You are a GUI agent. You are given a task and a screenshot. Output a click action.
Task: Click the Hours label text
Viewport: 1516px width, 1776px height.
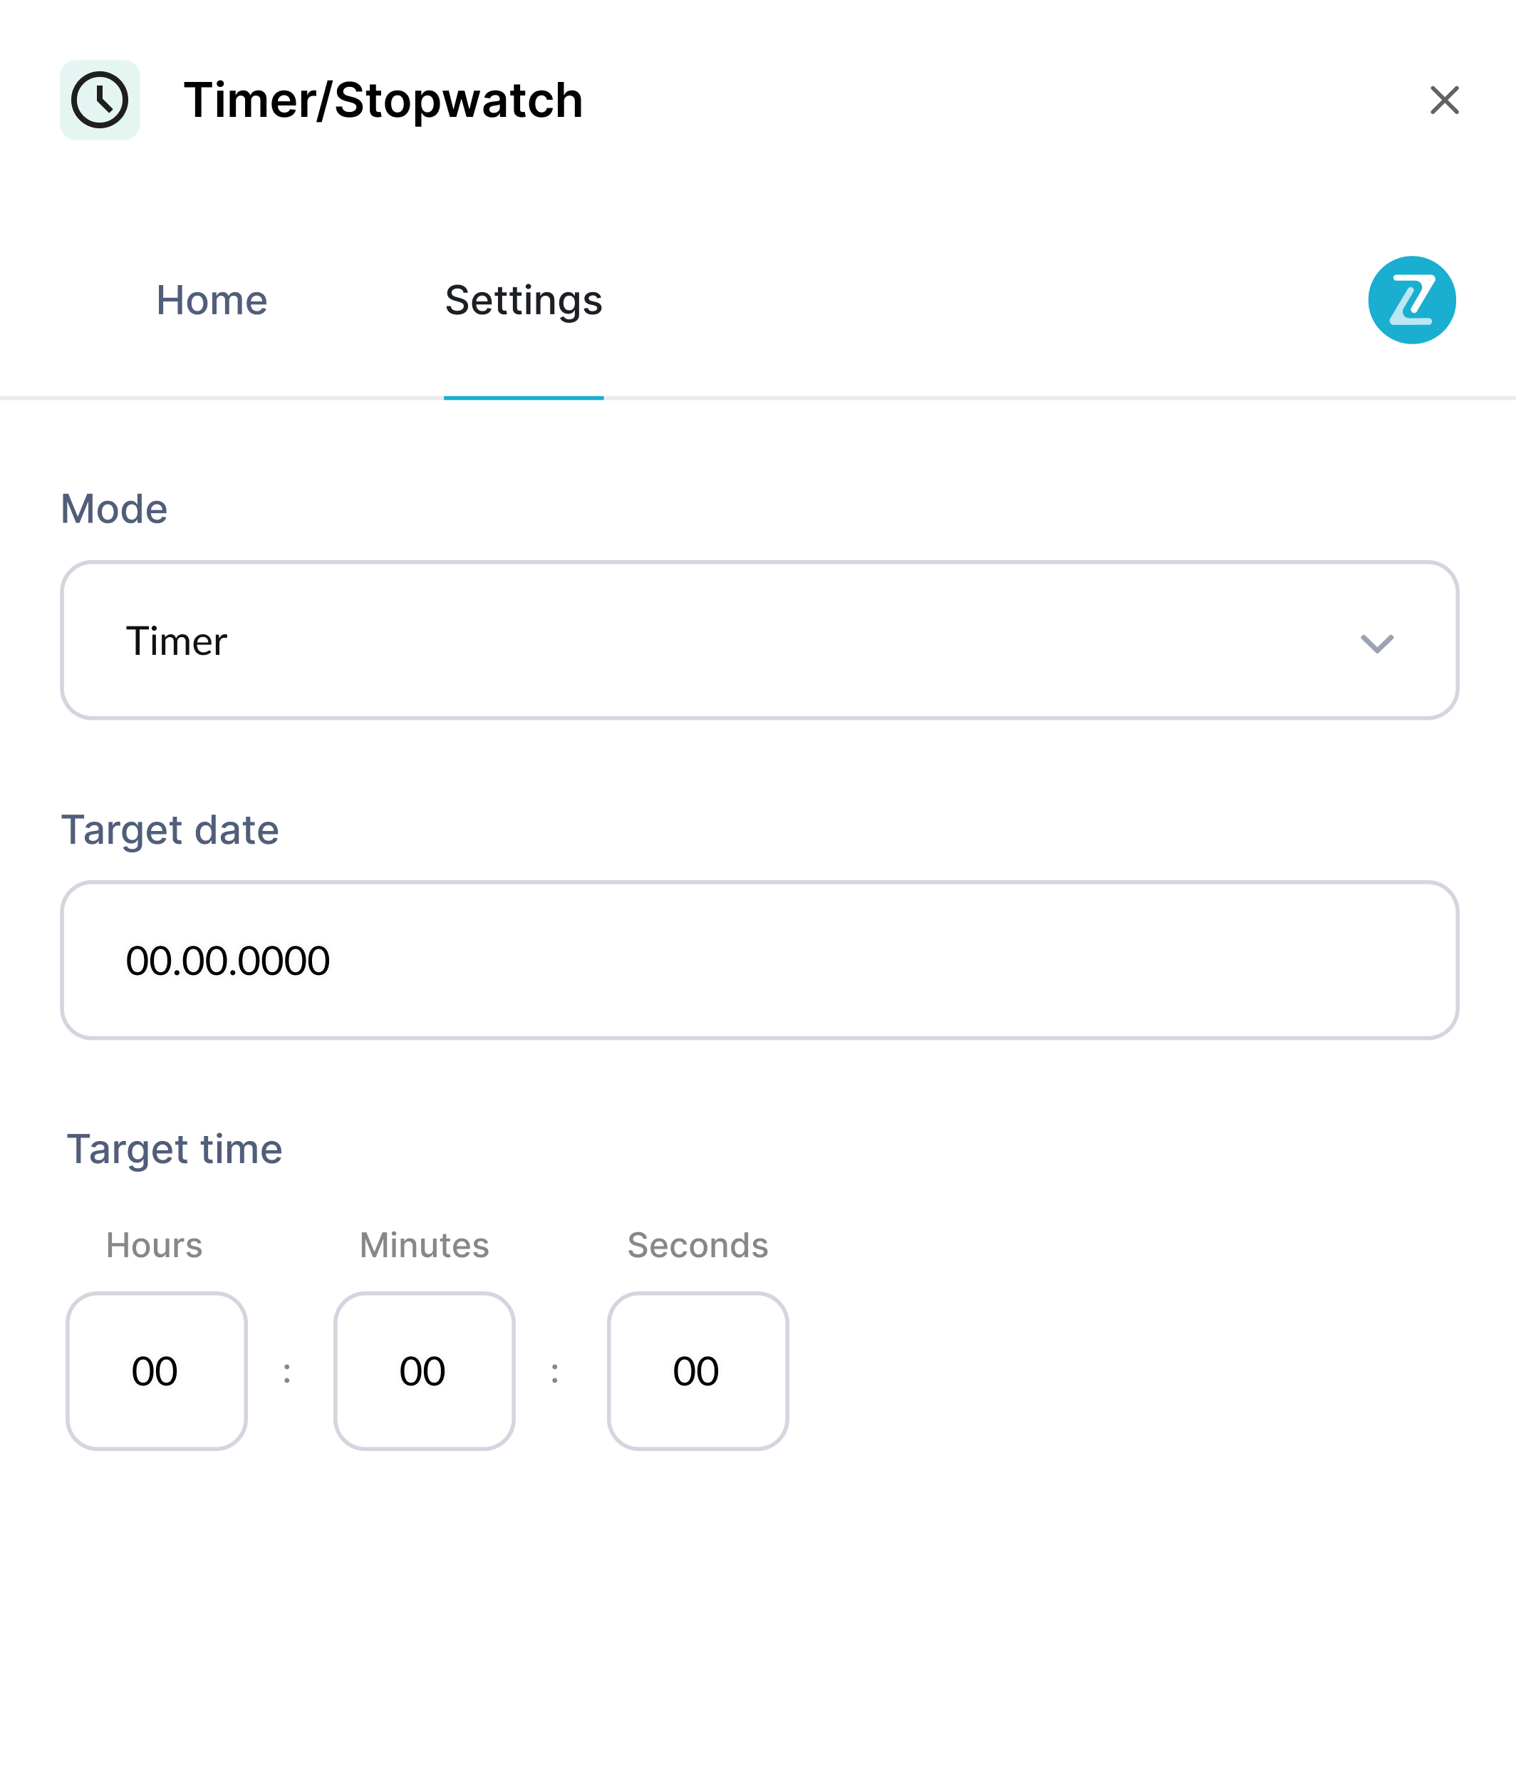[x=155, y=1246]
